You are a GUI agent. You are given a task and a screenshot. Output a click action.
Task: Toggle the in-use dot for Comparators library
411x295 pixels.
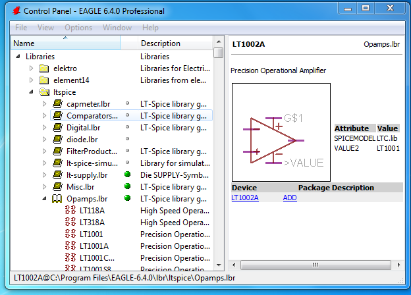[127, 115]
